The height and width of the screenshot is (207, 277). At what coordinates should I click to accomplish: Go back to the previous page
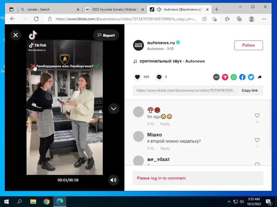pos(12,19)
